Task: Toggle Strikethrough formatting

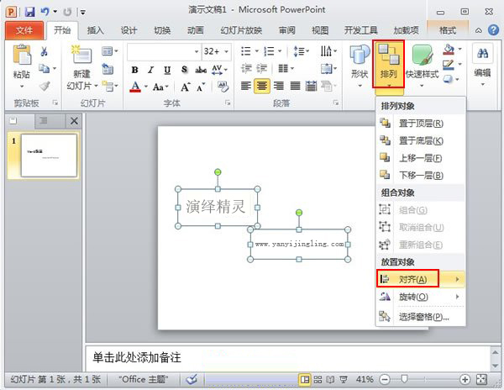Action: point(201,70)
